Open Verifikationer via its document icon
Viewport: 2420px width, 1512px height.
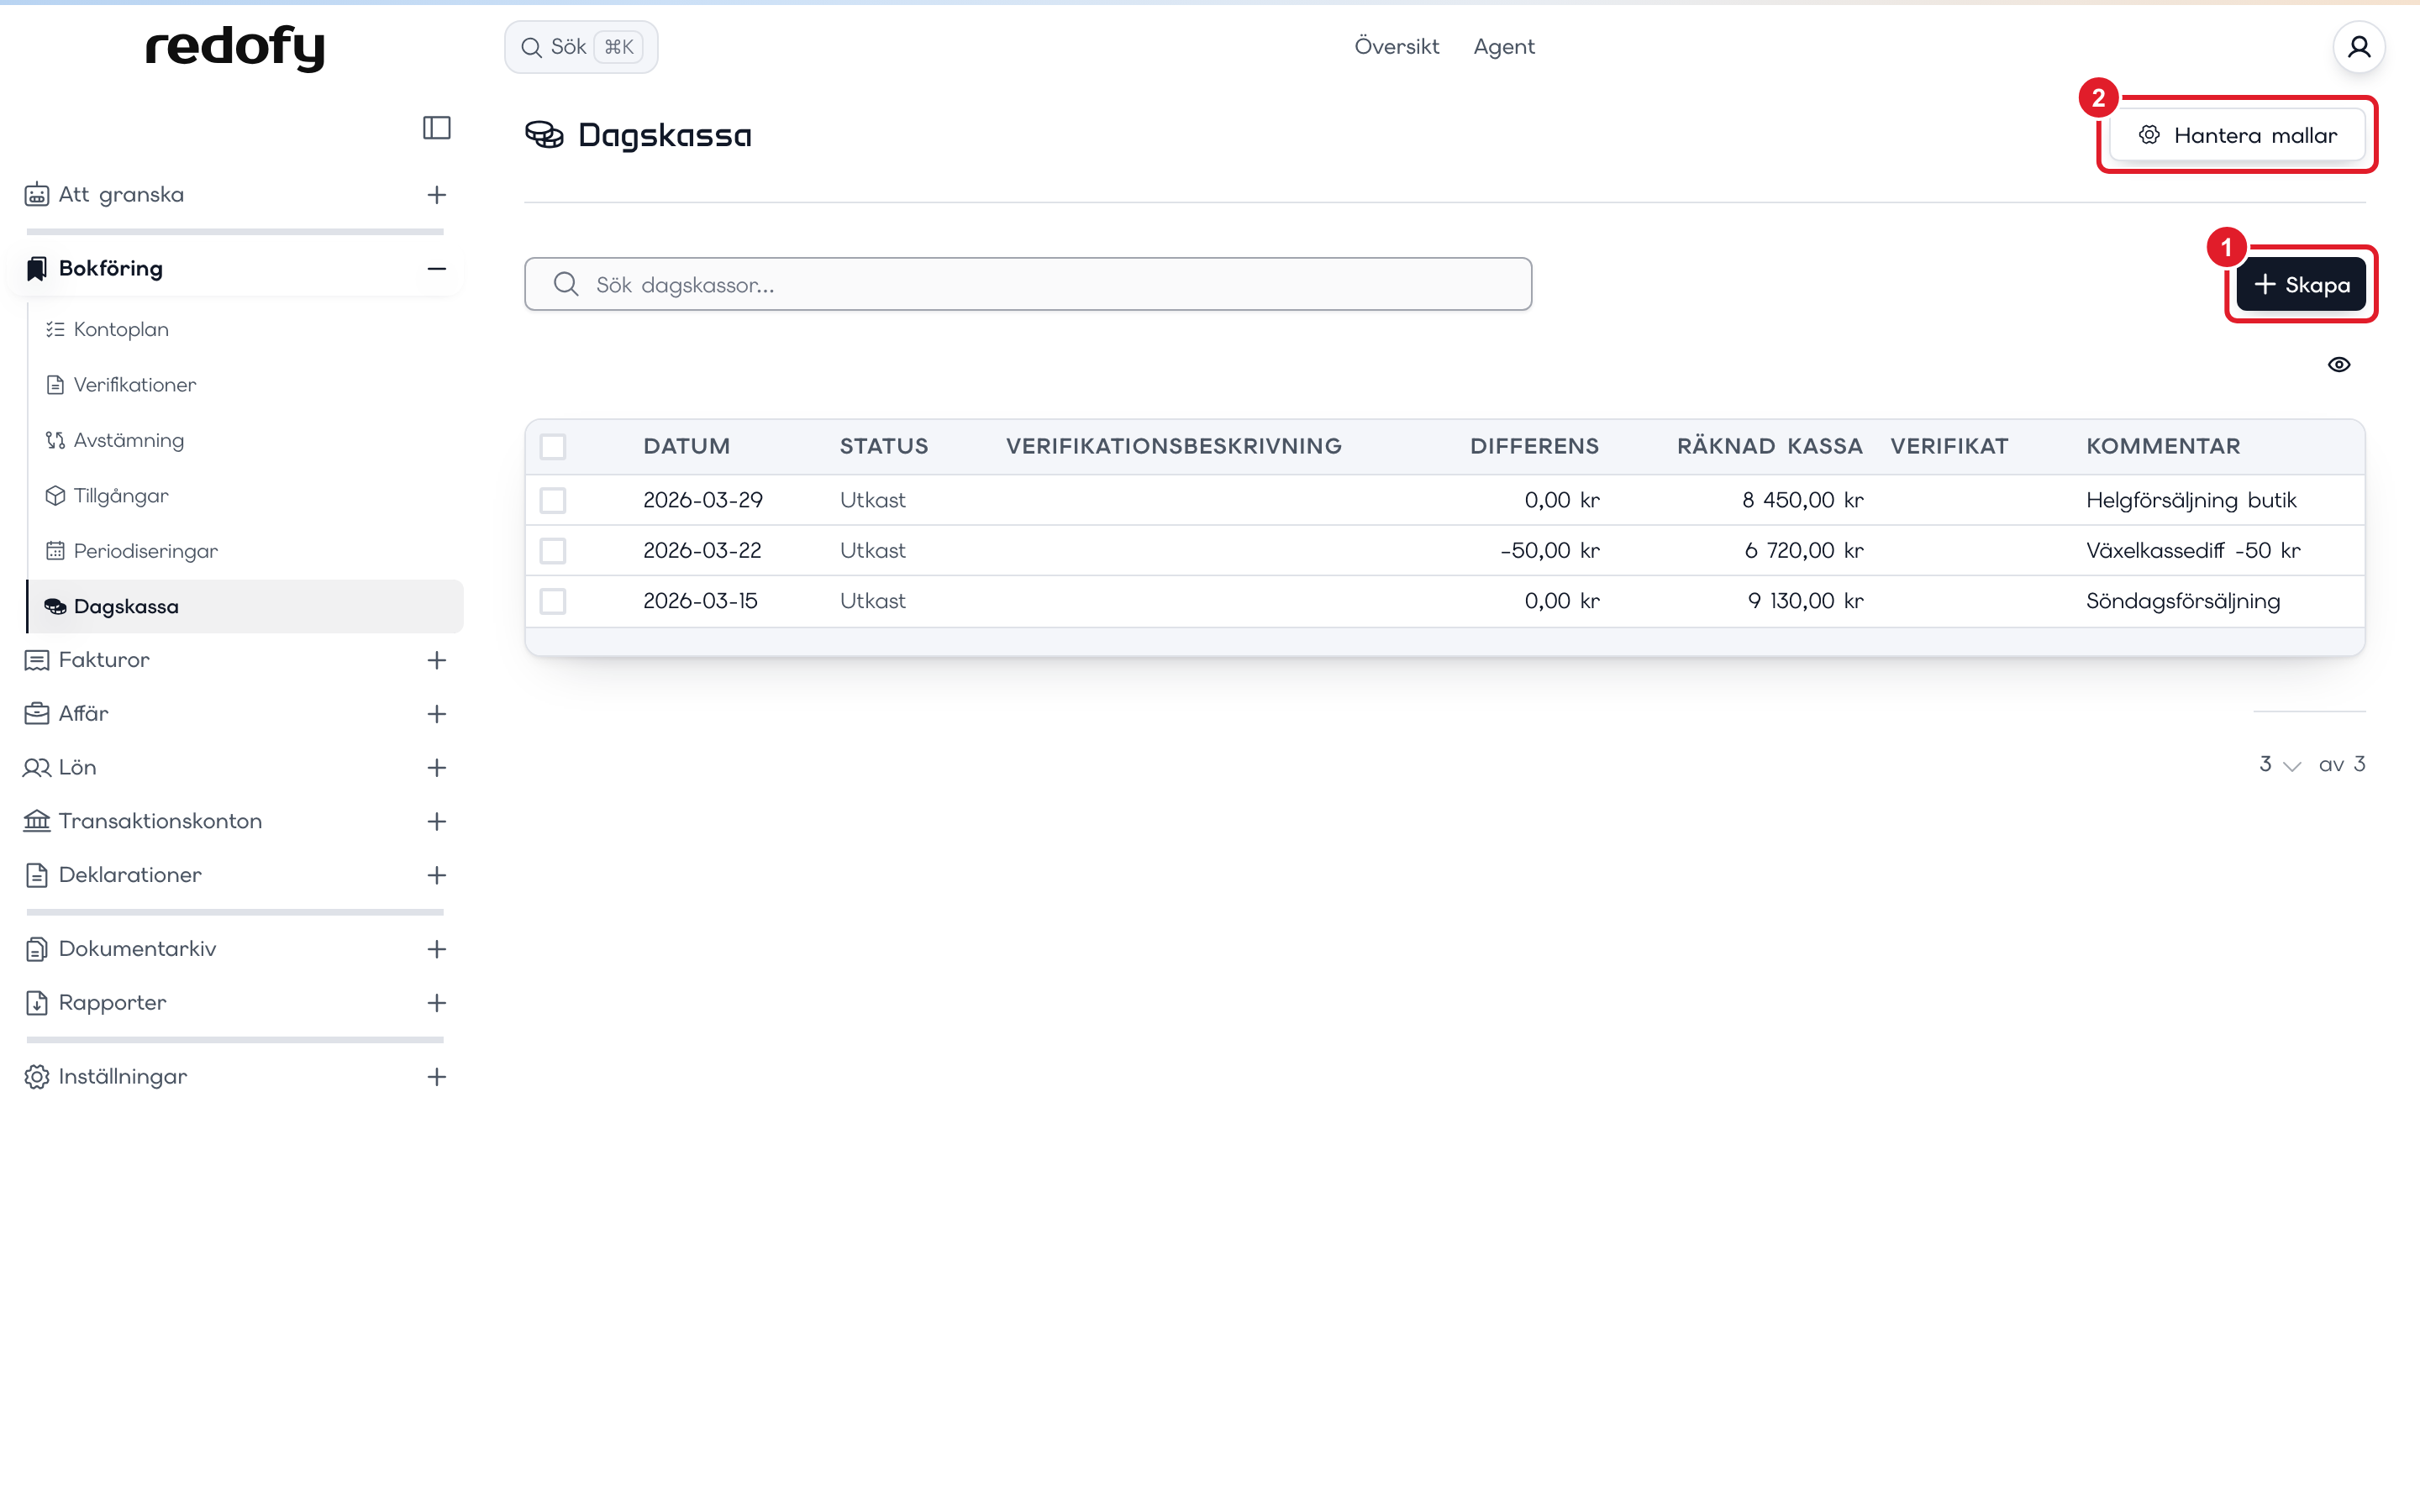pyautogui.click(x=55, y=385)
